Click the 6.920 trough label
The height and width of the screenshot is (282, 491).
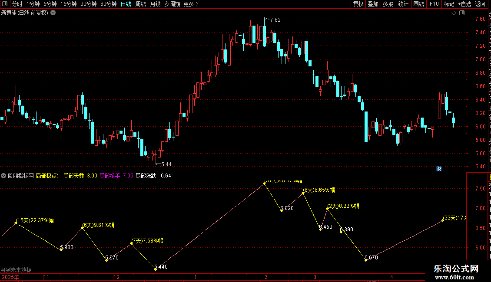click(x=287, y=208)
